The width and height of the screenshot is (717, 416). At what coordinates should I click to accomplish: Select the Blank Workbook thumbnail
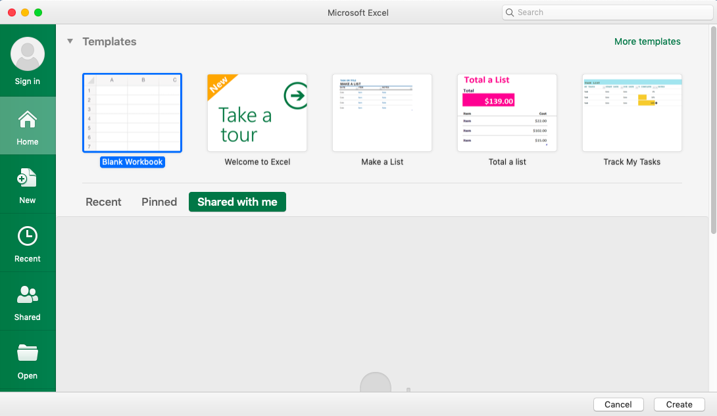tap(132, 113)
